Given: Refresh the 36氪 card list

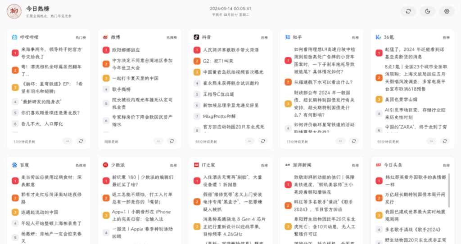Looking at the screenshot, I should (445, 141).
